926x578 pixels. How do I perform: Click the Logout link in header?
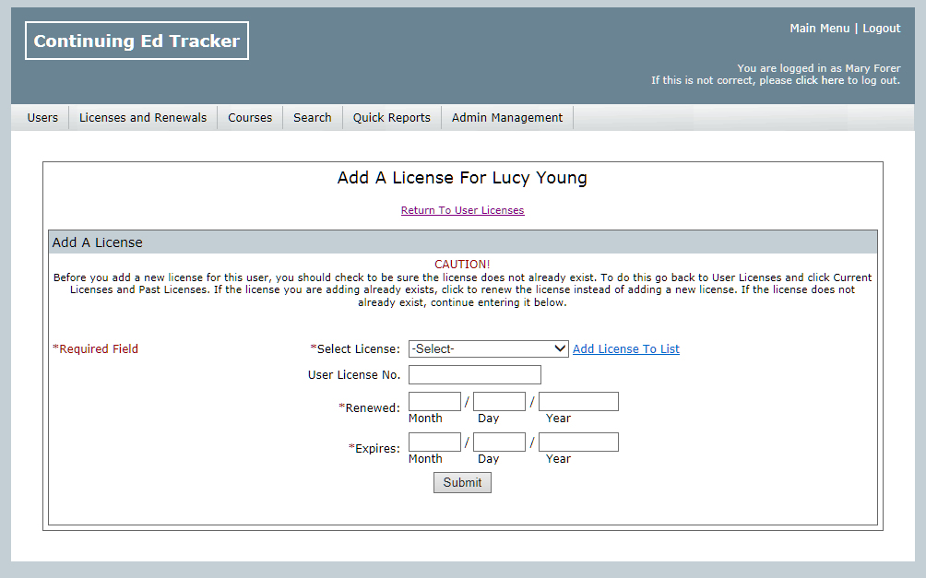(881, 29)
